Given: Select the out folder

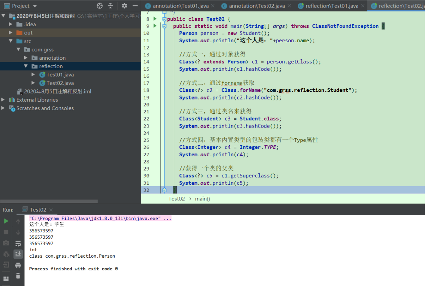Looking at the screenshot, I should pos(28,33).
